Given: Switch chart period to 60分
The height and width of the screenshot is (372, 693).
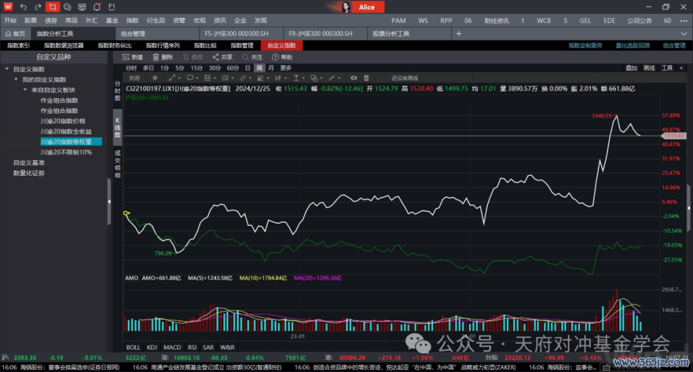Looking at the screenshot, I should click(233, 68).
